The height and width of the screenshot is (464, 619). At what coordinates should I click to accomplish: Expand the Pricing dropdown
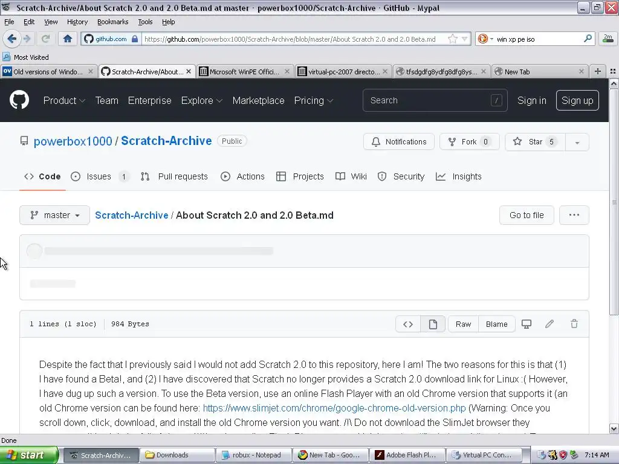tap(314, 100)
